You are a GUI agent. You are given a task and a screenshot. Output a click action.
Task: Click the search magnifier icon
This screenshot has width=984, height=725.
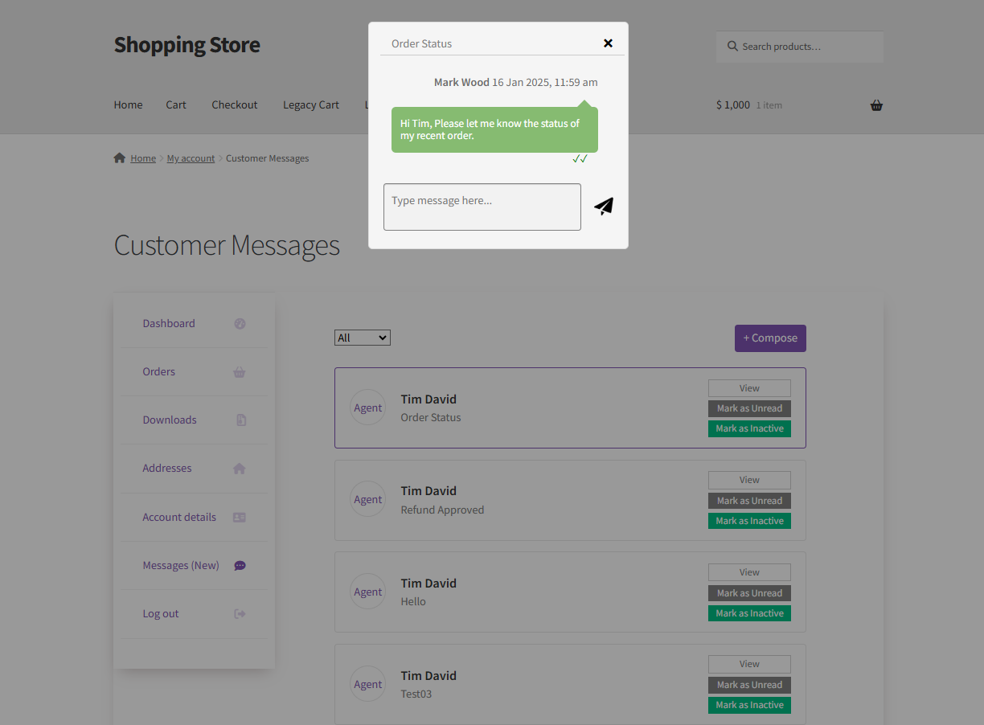[732, 47]
